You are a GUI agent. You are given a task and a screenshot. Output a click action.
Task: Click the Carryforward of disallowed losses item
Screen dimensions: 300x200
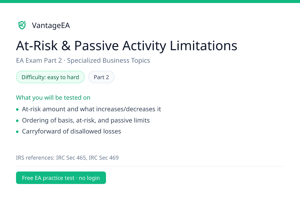point(71,131)
